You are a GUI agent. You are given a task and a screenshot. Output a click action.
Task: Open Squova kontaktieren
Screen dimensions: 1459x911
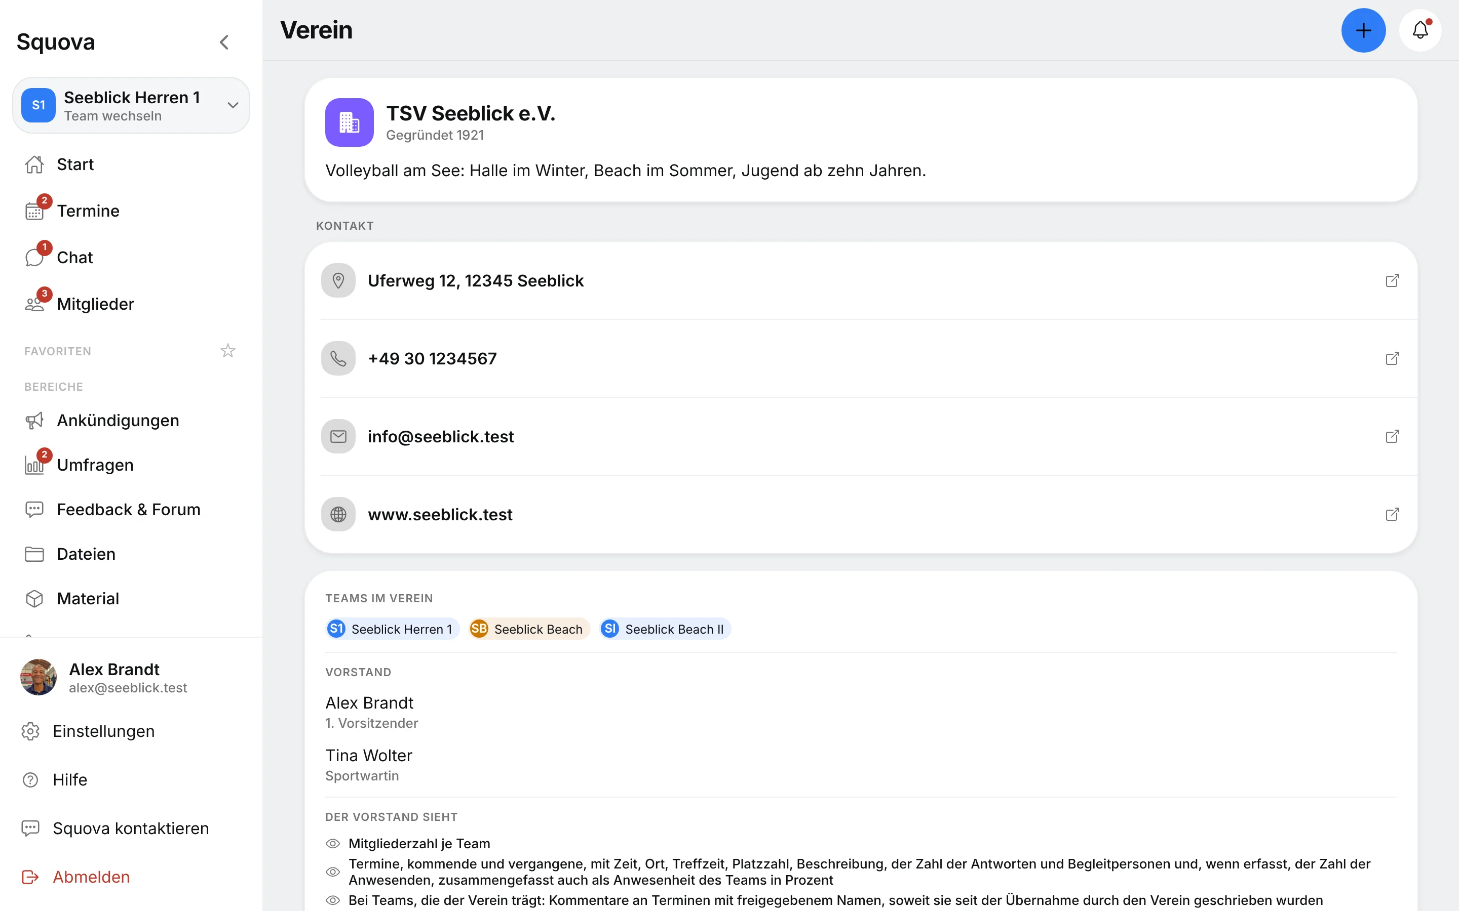[x=131, y=829]
